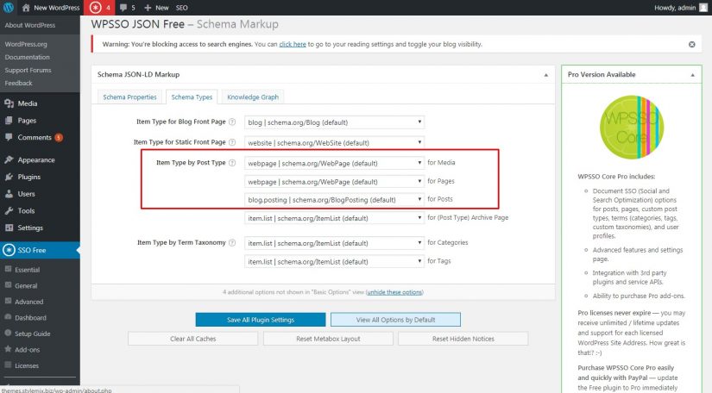
Task: Click Media icon in sidebar
Action: pos(9,103)
